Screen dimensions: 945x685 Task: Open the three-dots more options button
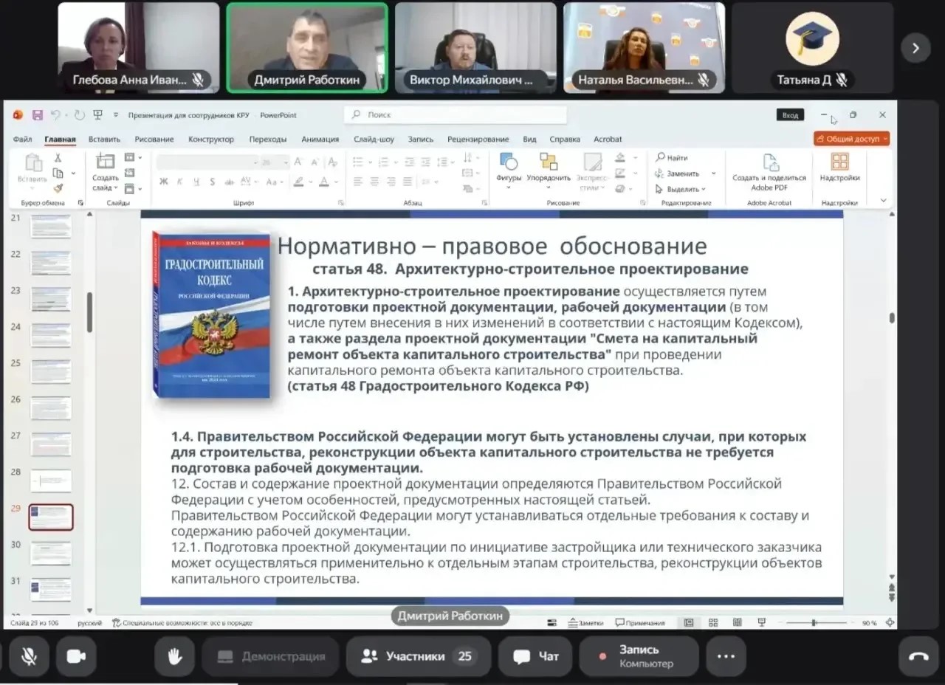tap(726, 656)
